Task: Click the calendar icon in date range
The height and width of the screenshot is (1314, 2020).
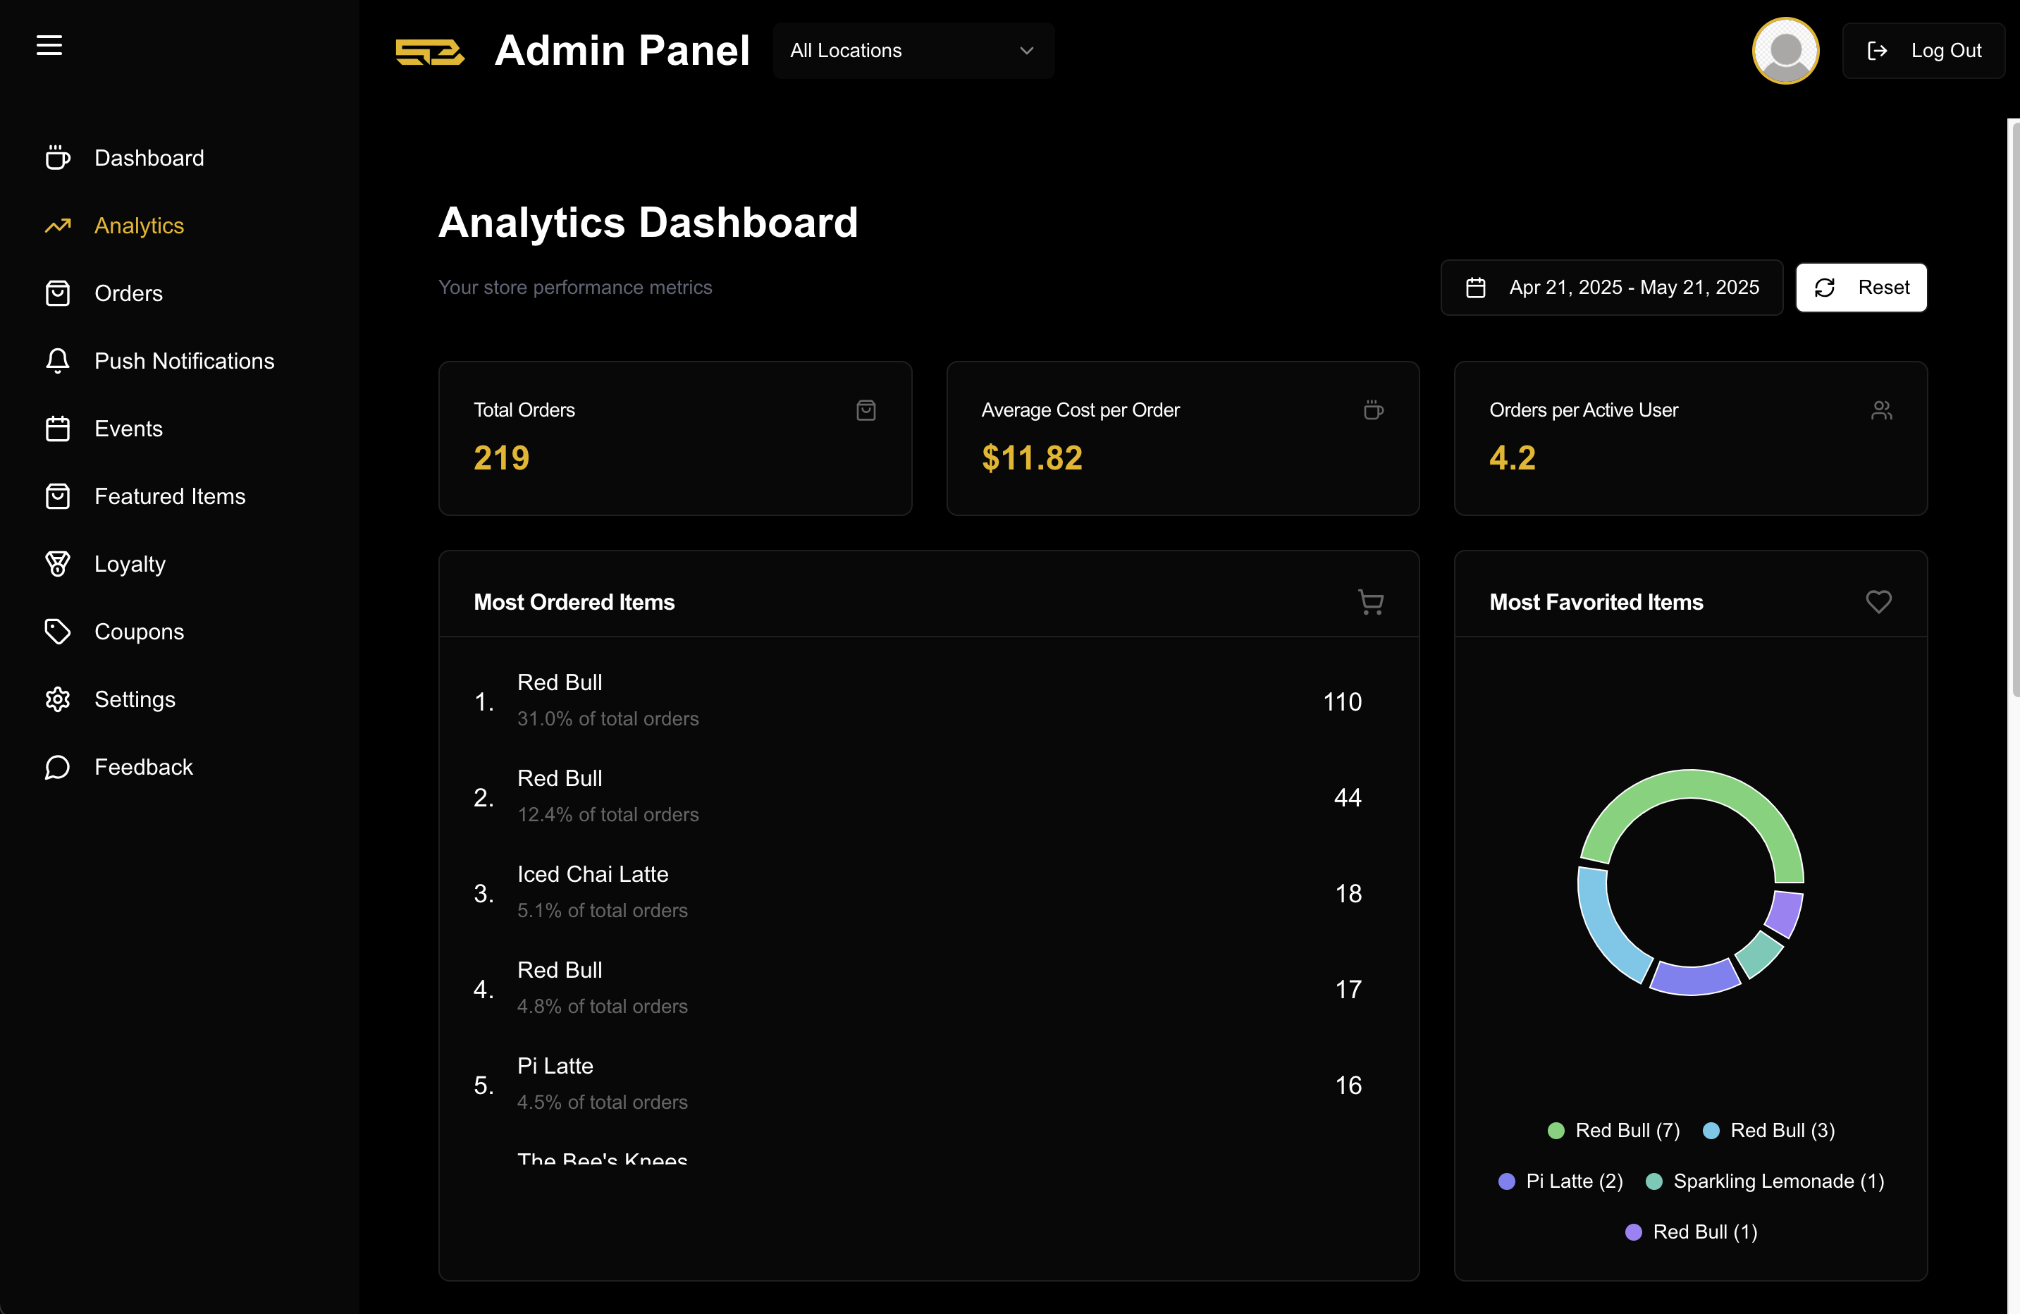Action: (x=1476, y=288)
